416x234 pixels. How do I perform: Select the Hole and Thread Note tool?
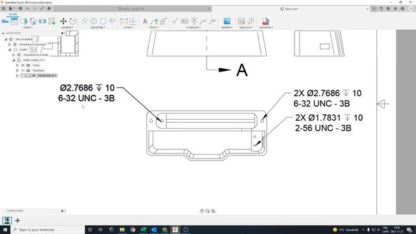(x=163, y=21)
